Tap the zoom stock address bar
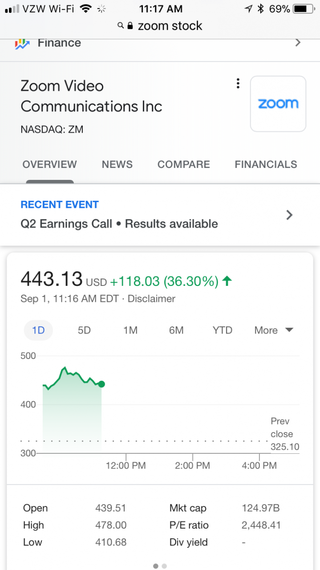 coord(160,26)
